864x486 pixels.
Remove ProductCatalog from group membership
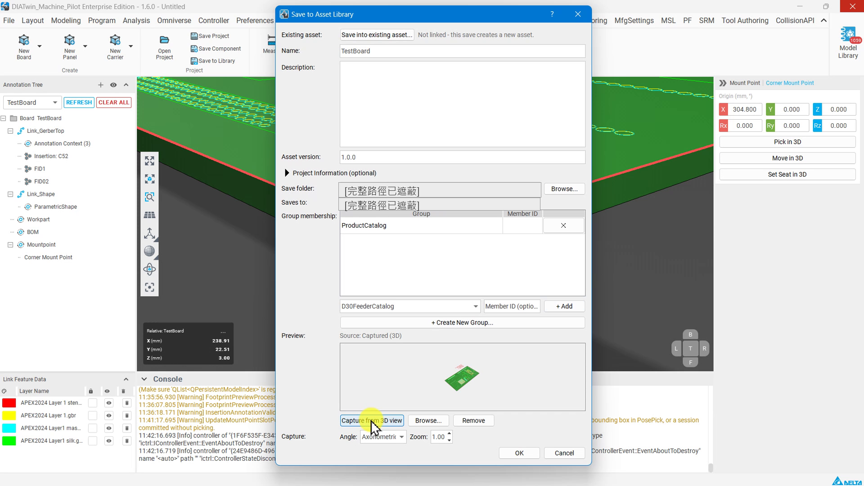click(563, 225)
